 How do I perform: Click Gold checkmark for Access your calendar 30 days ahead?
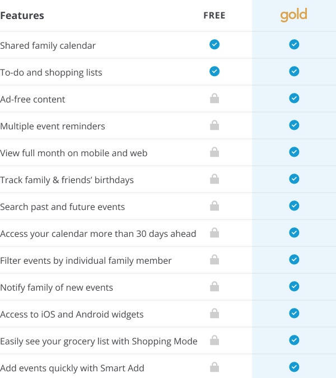pyautogui.click(x=294, y=232)
